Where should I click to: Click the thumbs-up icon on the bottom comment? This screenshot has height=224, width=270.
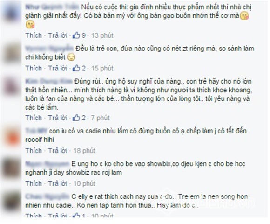(x=76, y=216)
